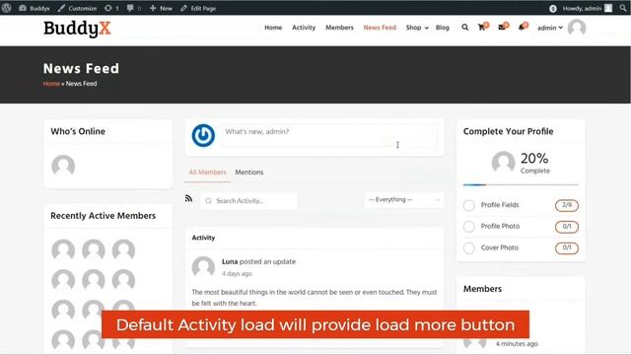Click the Profile Photo radio circle
Image resolution: width=631 pixels, height=355 pixels.
469,227
